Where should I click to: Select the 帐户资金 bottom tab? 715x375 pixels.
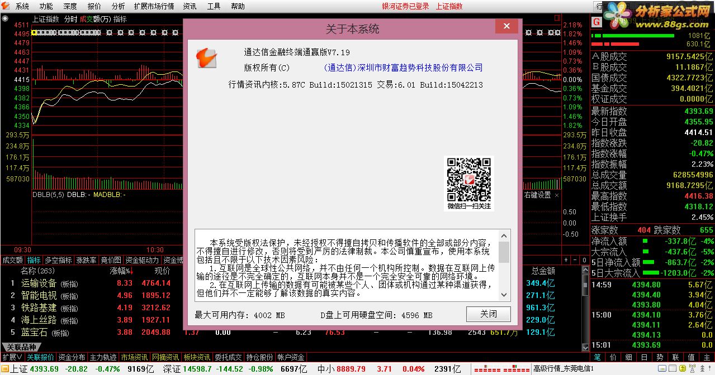291,357
